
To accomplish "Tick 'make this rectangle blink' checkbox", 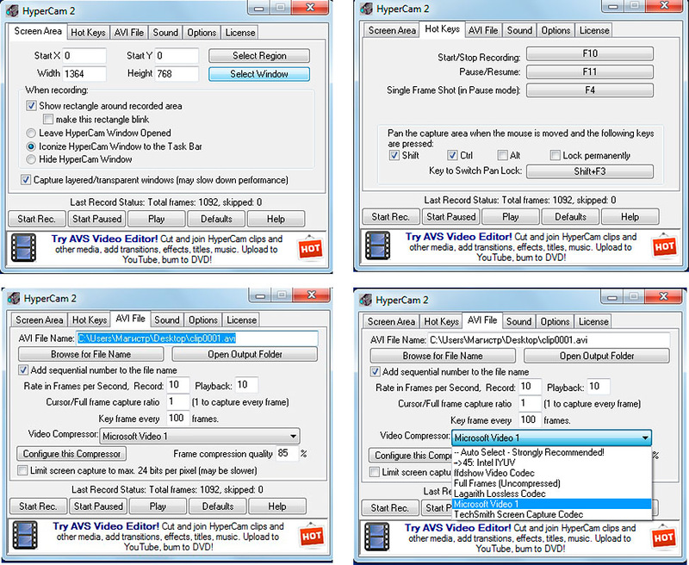I will point(48,119).
